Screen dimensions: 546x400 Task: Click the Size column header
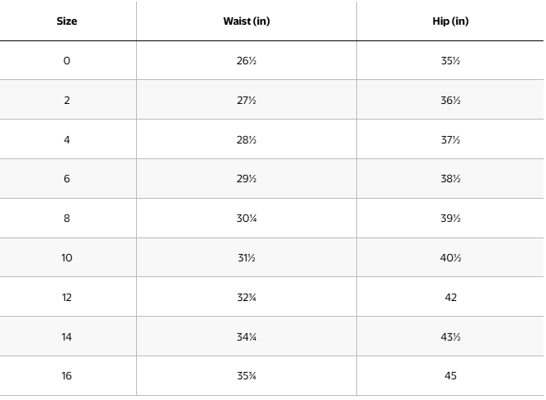pyautogui.click(x=67, y=21)
